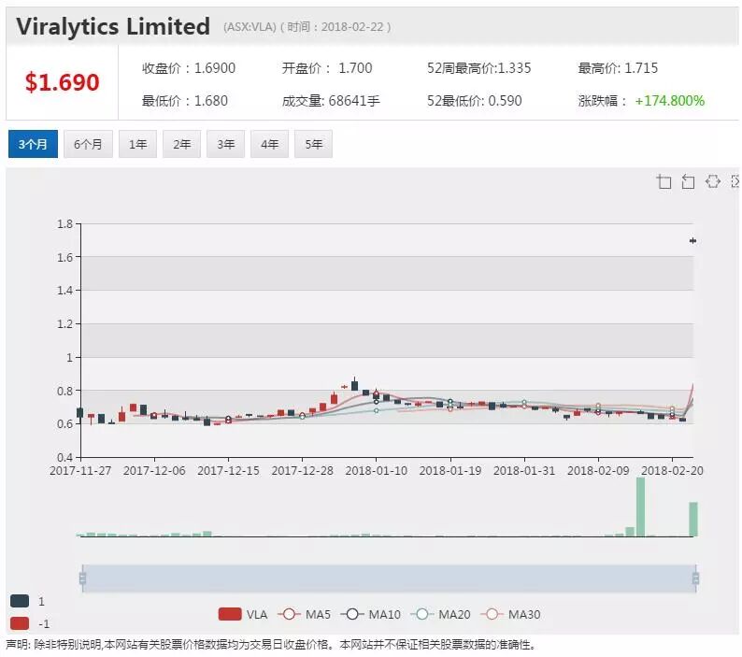This screenshot has width=742, height=657.
Task: Click the 最低价：1.680 value
Action: (185, 101)
